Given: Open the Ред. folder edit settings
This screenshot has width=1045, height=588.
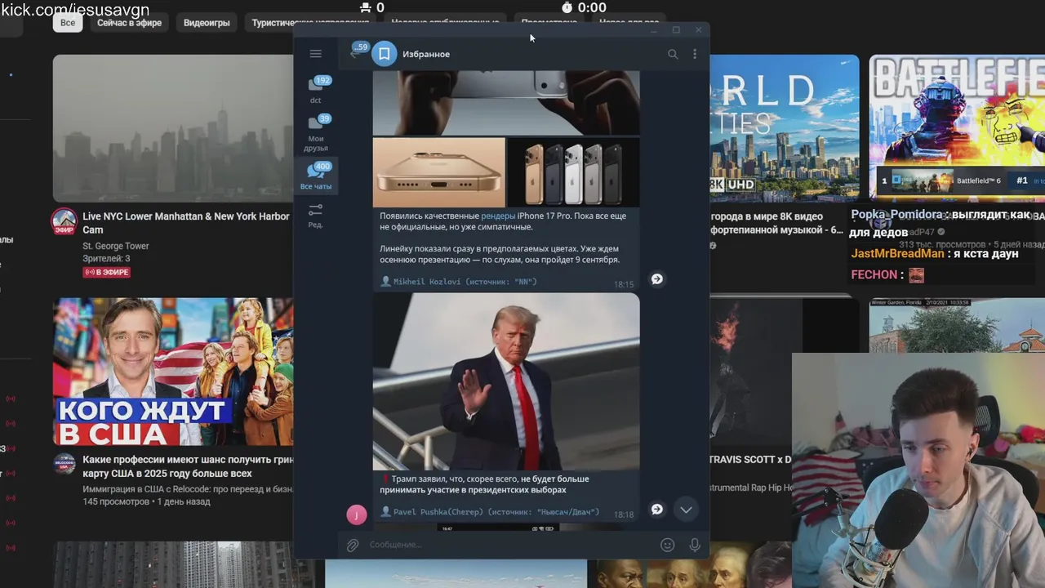Looking at the screenshot, I should [x=316, y=216].
